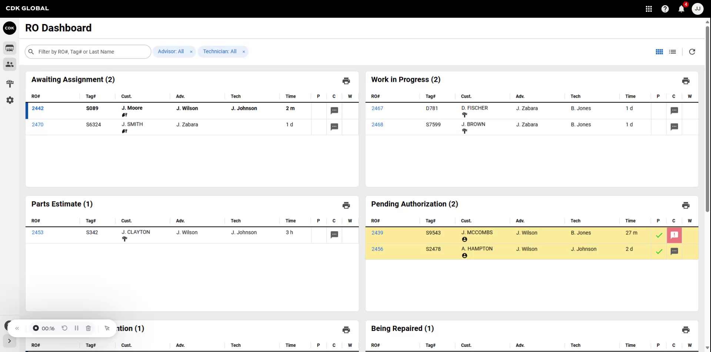Open the Advisor: All filter dropdown
The width and height of the screenshot is (711, 352).
[171, 51]
